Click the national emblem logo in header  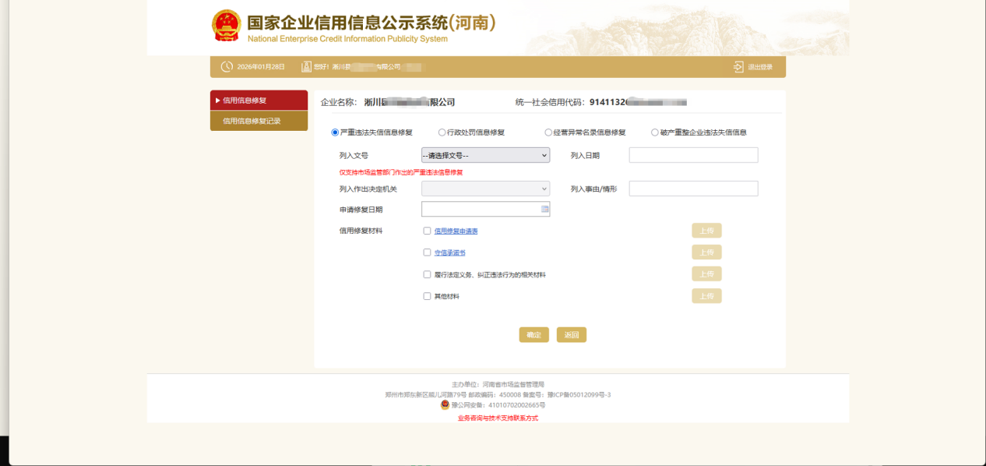227,26
